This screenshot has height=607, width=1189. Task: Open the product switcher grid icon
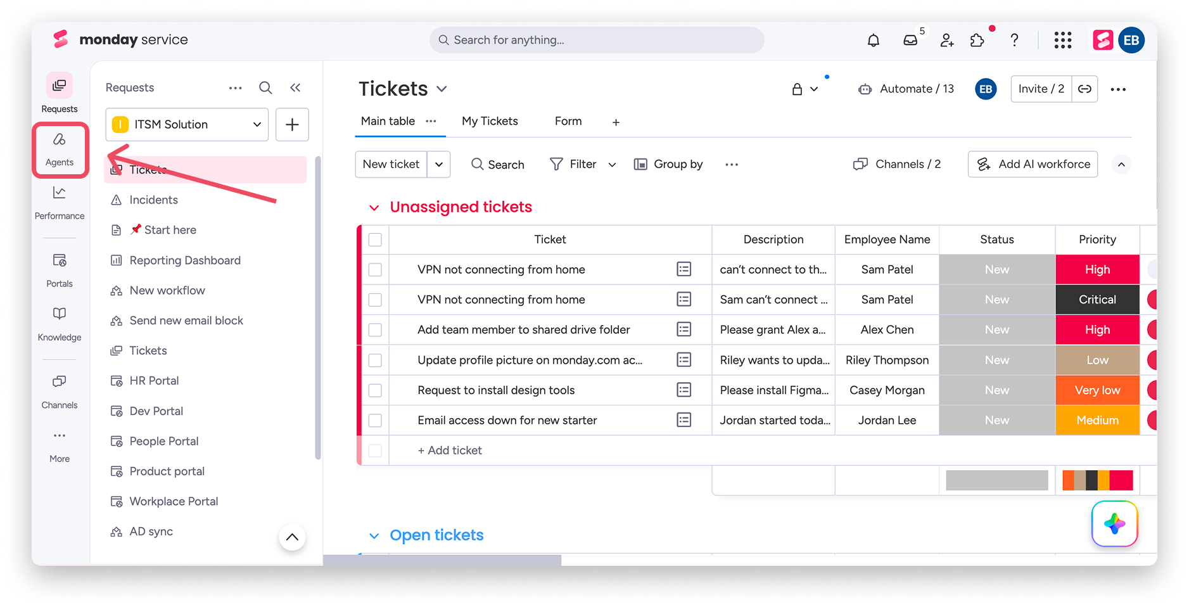tap(1063, 41)
